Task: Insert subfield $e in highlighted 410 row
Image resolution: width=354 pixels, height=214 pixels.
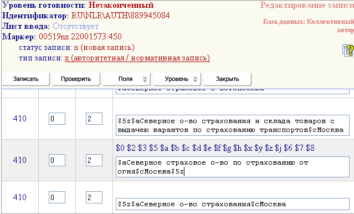Action: (208, 148)
